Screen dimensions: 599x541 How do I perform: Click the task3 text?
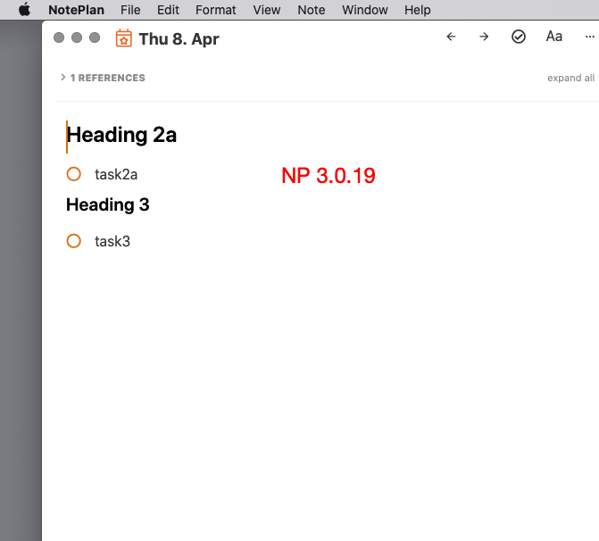(x=112, y=241)
